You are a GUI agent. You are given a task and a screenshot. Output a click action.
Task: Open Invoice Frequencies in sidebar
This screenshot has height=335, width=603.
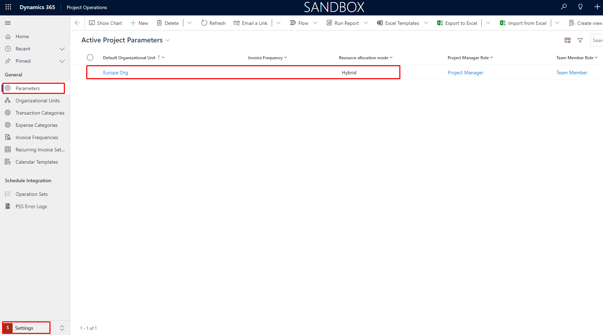click(x=37, y=138)
